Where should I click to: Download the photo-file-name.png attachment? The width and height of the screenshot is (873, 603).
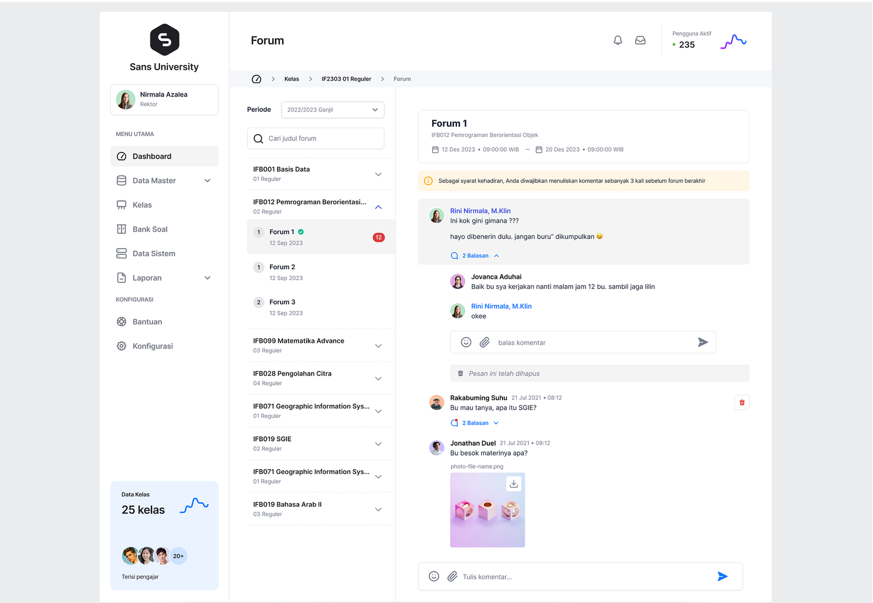pos(513,484)
